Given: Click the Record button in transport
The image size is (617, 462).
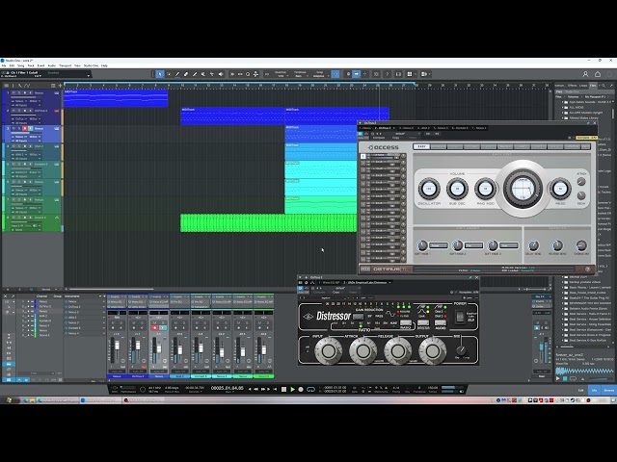Looking at the screenshot, I should pyautogui.click(x=301, y=389).
